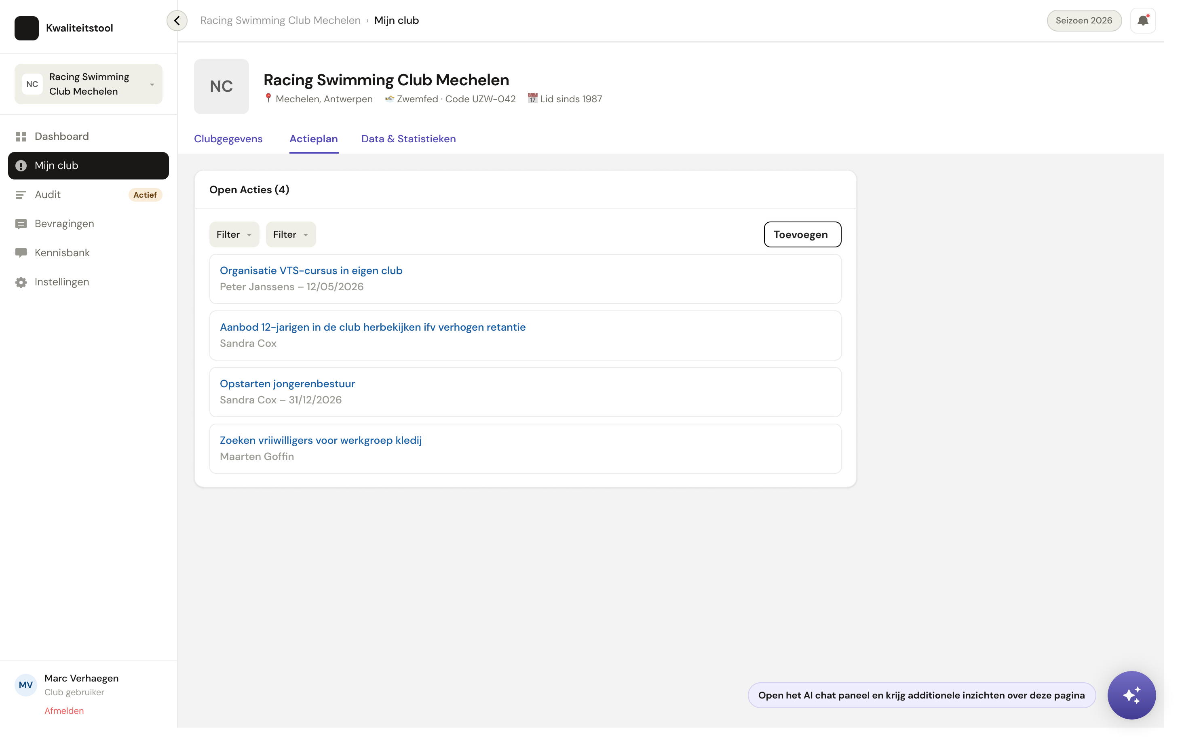The width and height of the screenshot is (1182, 747).
Task: Select Mijn club menu item
Action: click(x=89, y=166)
